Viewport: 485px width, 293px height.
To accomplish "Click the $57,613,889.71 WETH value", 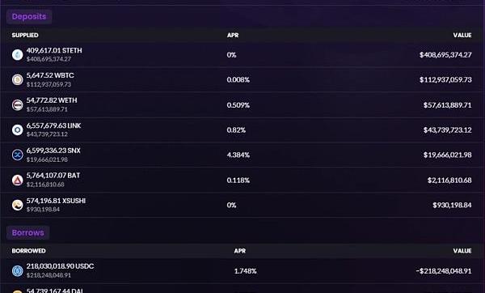I will [x=447, y=105].
